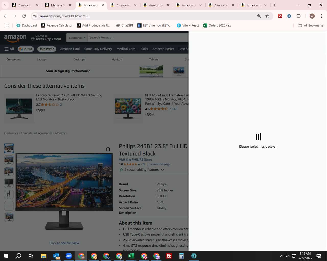Open Calculator from the taskbar

(181, 256)
